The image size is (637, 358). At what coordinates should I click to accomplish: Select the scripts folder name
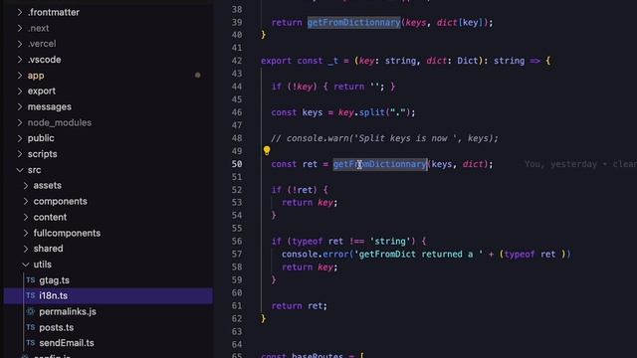tap(42, 154)
